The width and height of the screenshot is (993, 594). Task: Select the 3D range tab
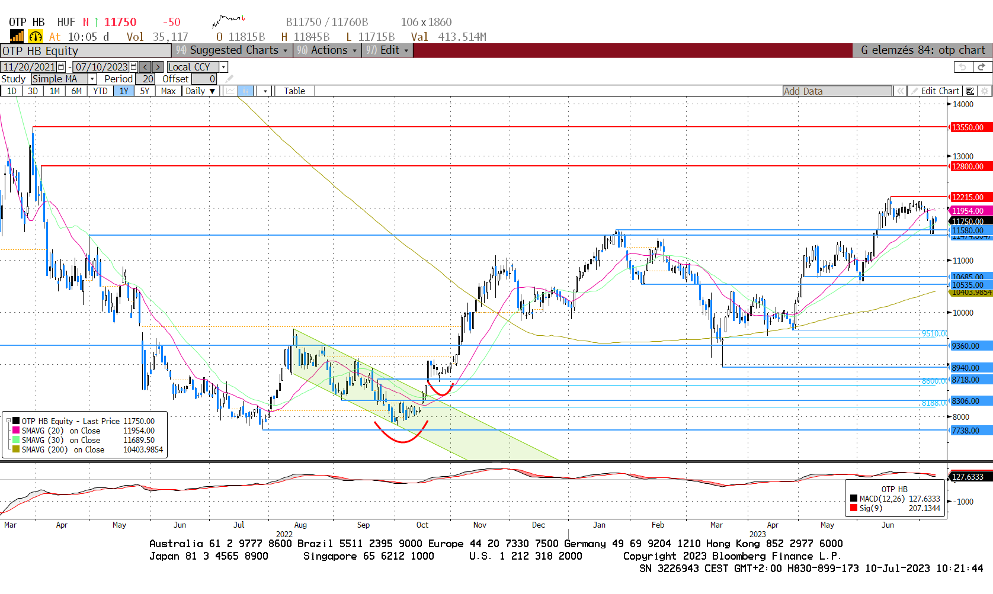[33, 91]
